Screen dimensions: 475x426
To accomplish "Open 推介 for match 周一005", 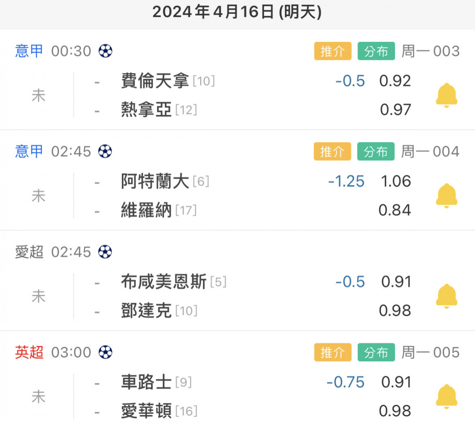I will point(332,353).
